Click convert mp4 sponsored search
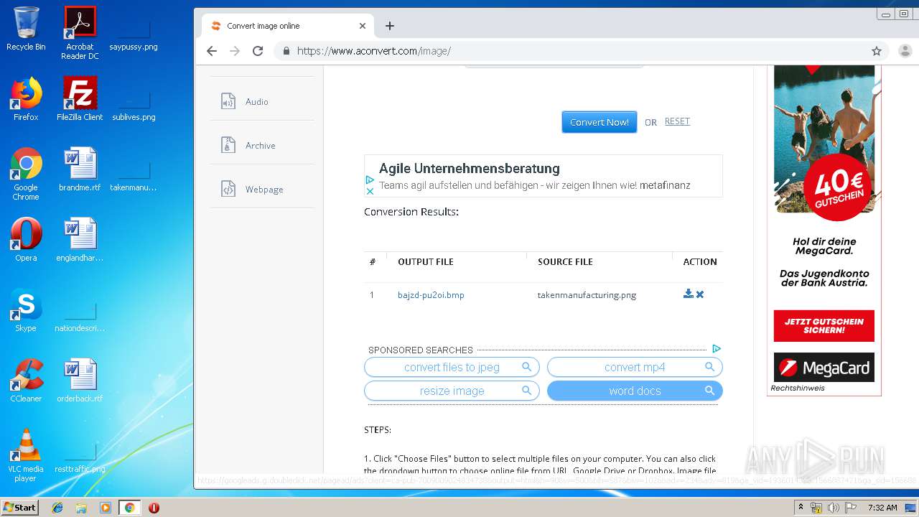 pos(635,367)
